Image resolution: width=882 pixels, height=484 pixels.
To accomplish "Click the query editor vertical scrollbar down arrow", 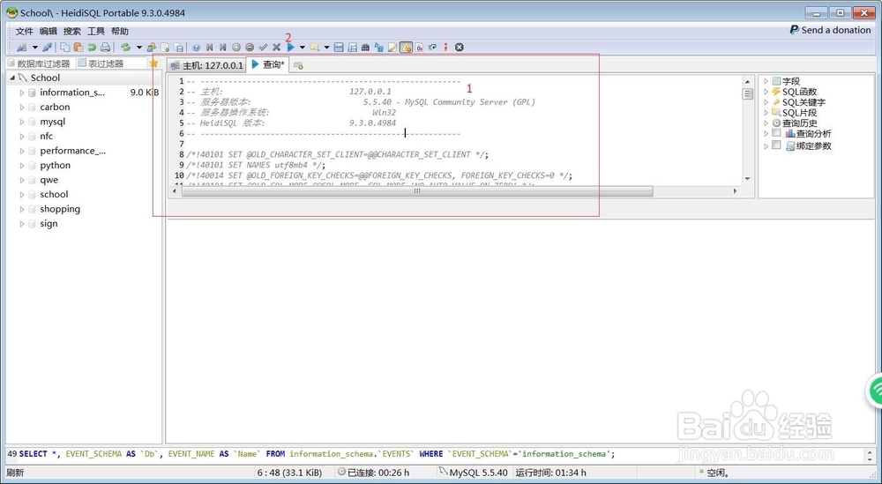I will (748, 179).
